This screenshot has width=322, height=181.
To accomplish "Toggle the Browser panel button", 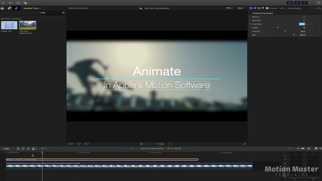I will (x=290, y=3).
